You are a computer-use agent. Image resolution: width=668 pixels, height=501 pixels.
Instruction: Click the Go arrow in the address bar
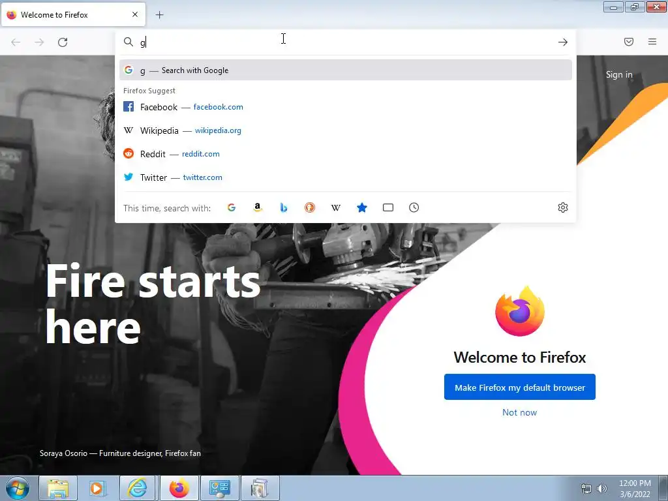click(x=563, y=42)
